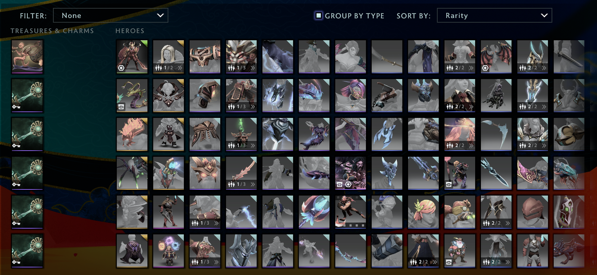Toggle the Group By Type checkbox
This screenshot has height=275, width=597.
click(x=319, y=15)
